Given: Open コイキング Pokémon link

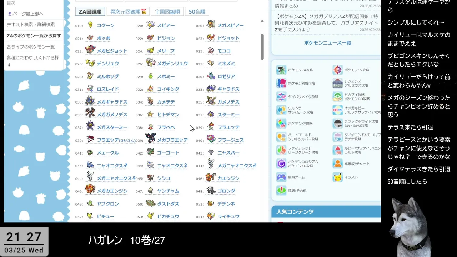Looking at the screenshot, I should pos(168,89).
